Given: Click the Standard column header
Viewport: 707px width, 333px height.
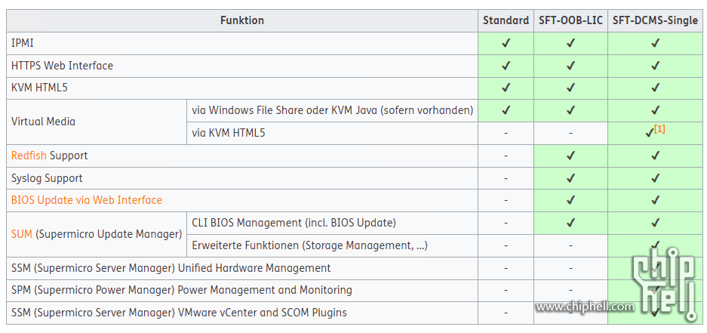Looking at the screenshot, I should [506, 20].
